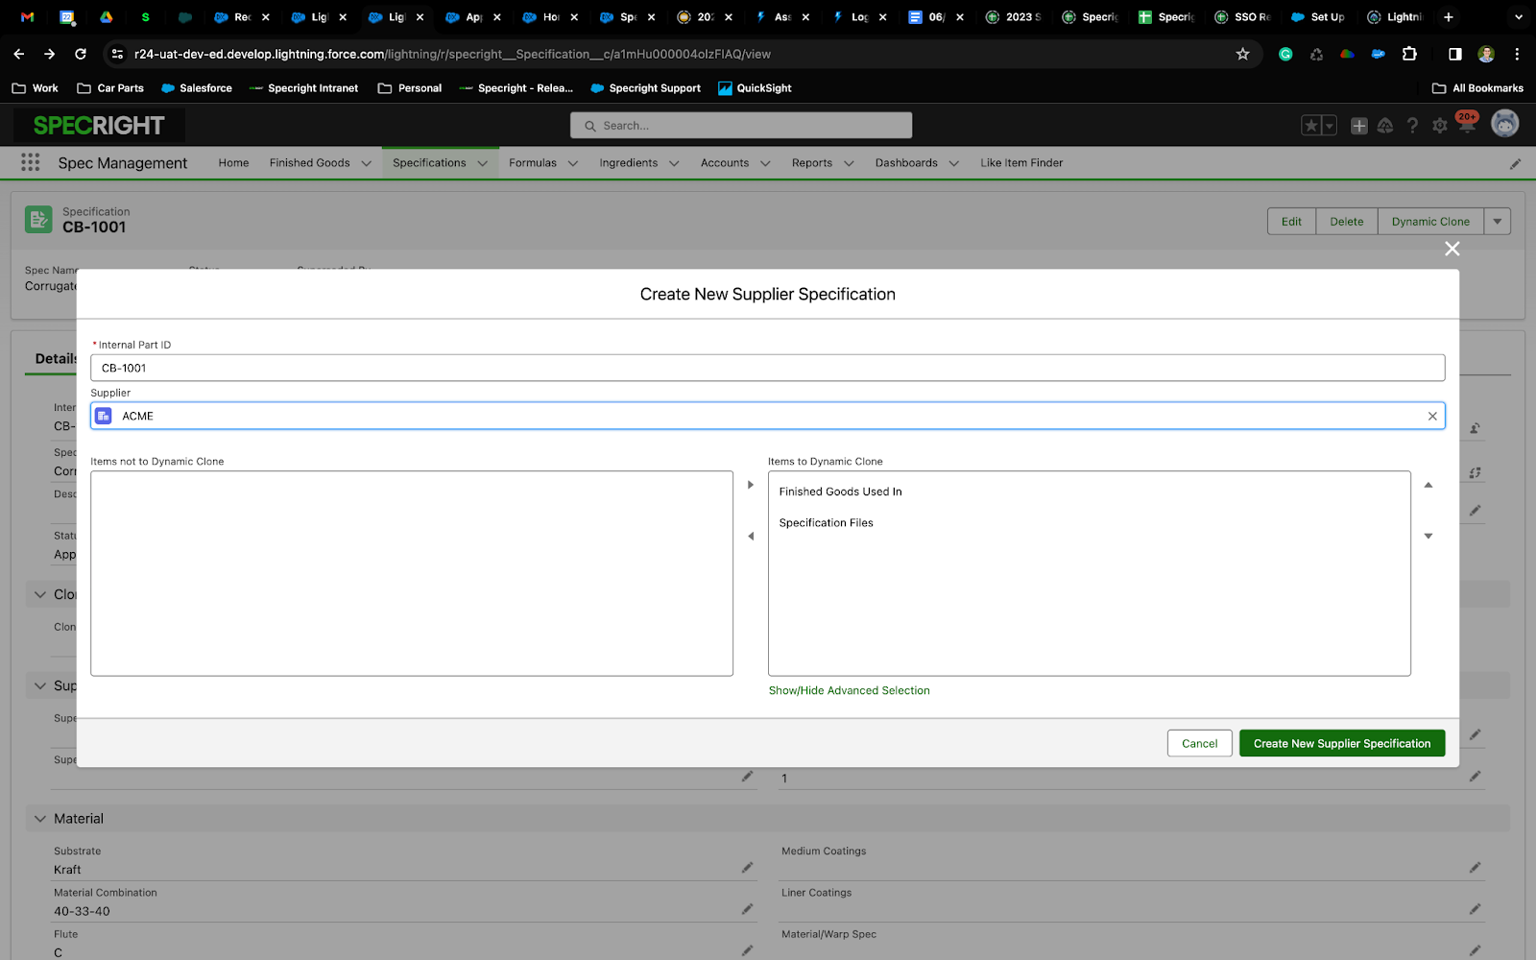Collapse the Material section

tap(40, 819)
